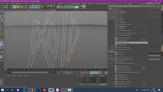The width and height of the screenshot is (163, 92).
Task: Select the Rotate tool
Action: [x=22, y=7]
